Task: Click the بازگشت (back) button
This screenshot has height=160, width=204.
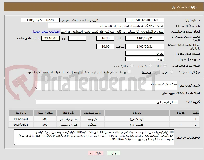Action: (x=96, y=153)
